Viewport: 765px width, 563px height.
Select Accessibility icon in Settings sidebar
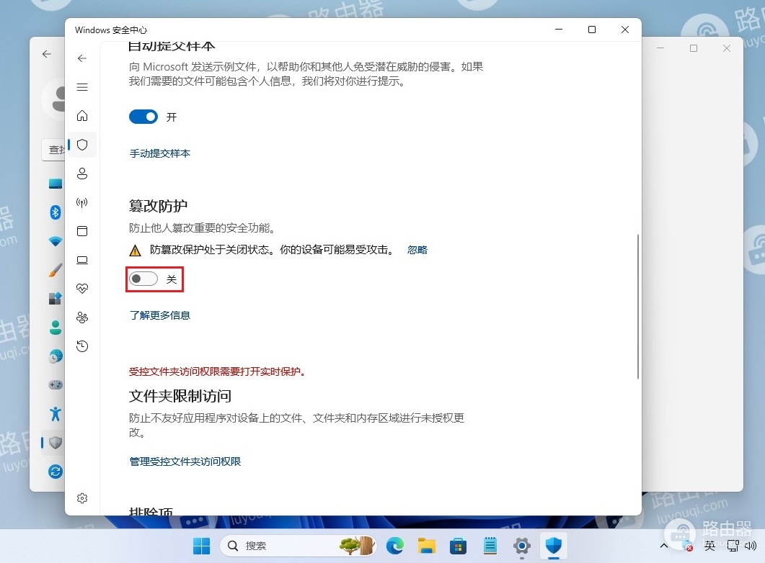tap(55, 413)
